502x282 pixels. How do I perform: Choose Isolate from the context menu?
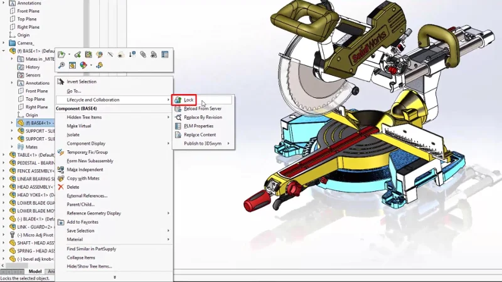73,135
